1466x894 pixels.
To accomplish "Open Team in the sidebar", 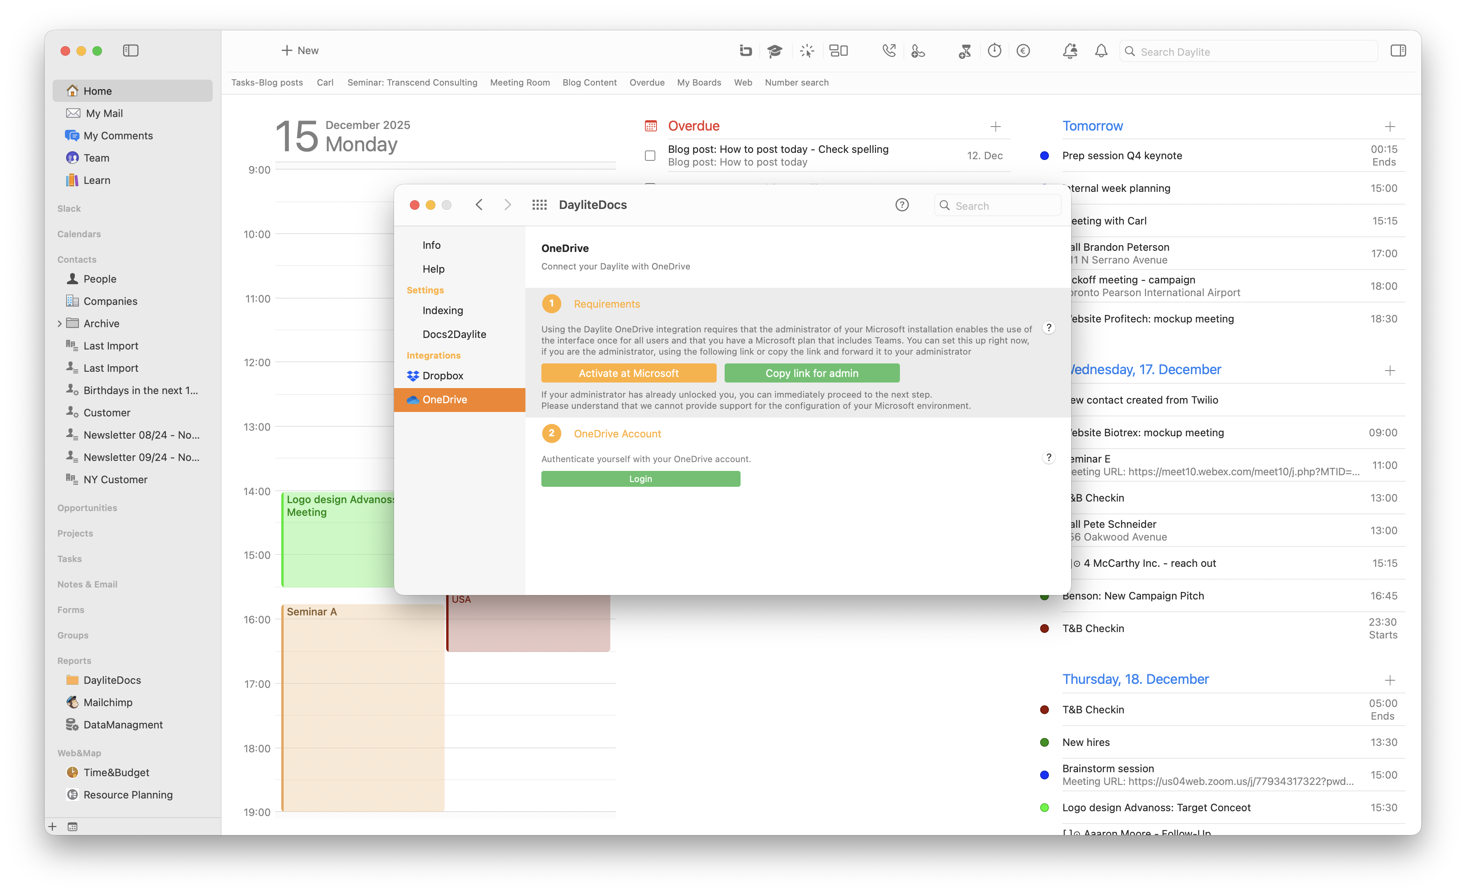I will (132, 158).
